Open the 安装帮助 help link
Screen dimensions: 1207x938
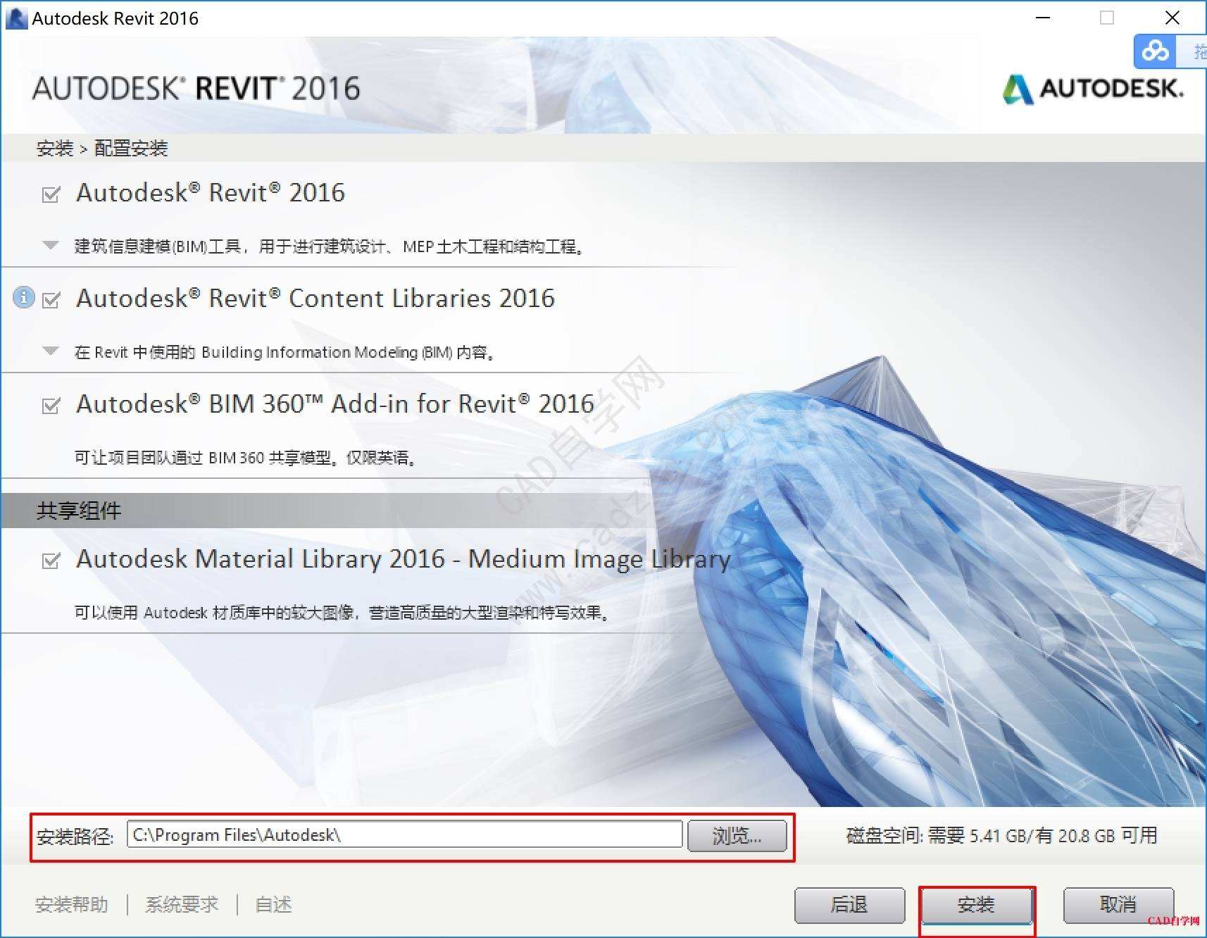[70, 906]
